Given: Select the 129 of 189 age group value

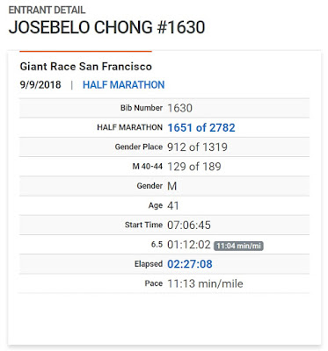Looking at the screenshot, I should tap(194, 167).
